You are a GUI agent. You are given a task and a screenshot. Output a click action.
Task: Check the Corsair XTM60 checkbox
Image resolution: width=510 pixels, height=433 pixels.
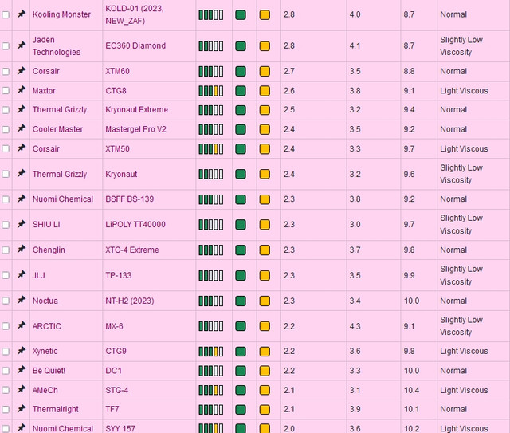click(6, 71)
